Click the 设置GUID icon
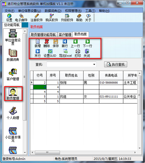Viewport: 145px width, 163px height. coord(50,53)
